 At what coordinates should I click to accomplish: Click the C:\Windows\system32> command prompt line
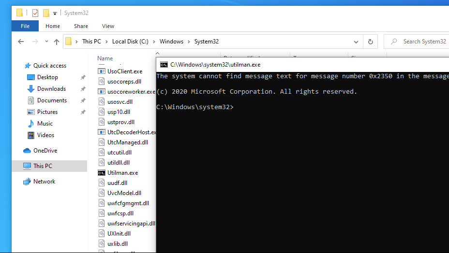(195, 107)
